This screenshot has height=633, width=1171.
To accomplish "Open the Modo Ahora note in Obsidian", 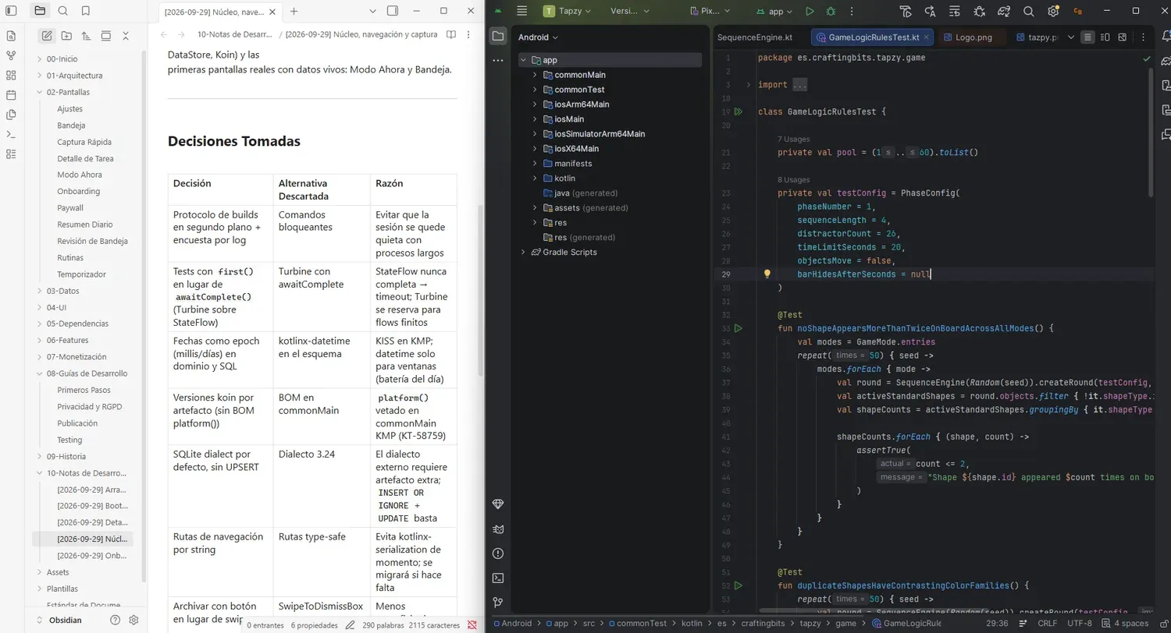I will pos(80,175).
